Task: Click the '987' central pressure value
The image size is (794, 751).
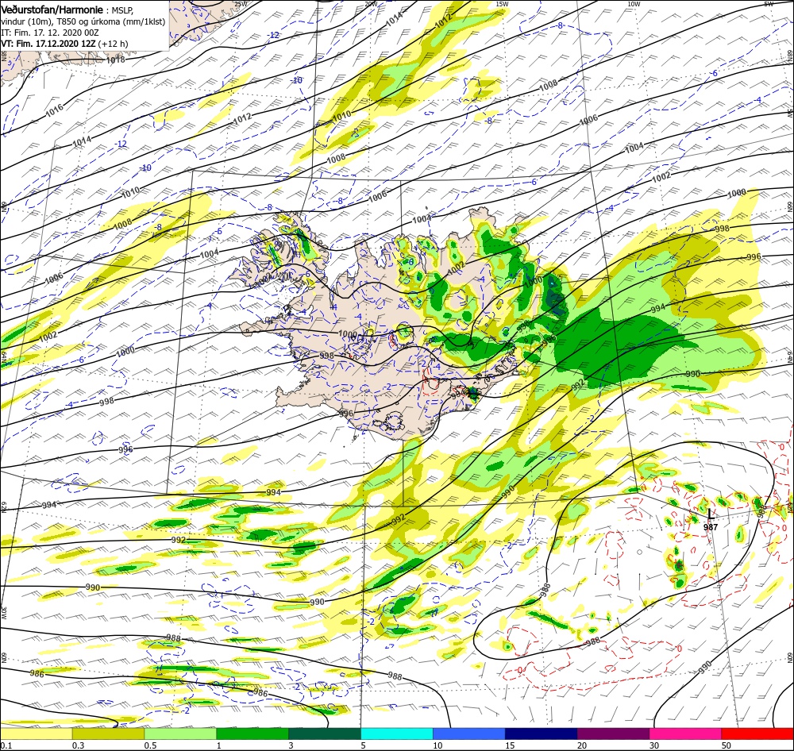Action: 711,527
